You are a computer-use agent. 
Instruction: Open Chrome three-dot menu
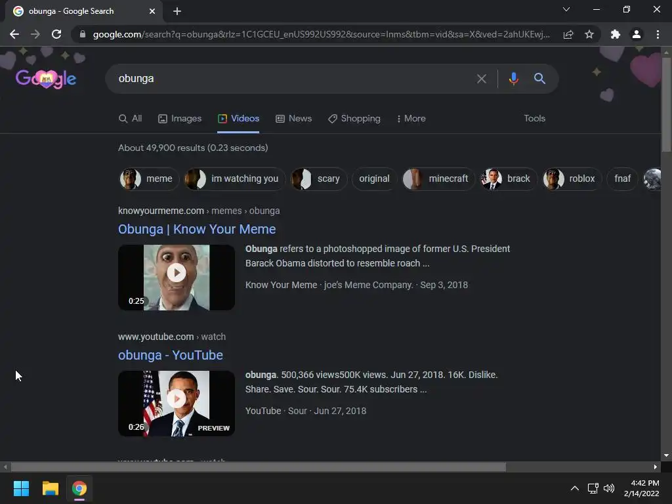pos(658,34)
